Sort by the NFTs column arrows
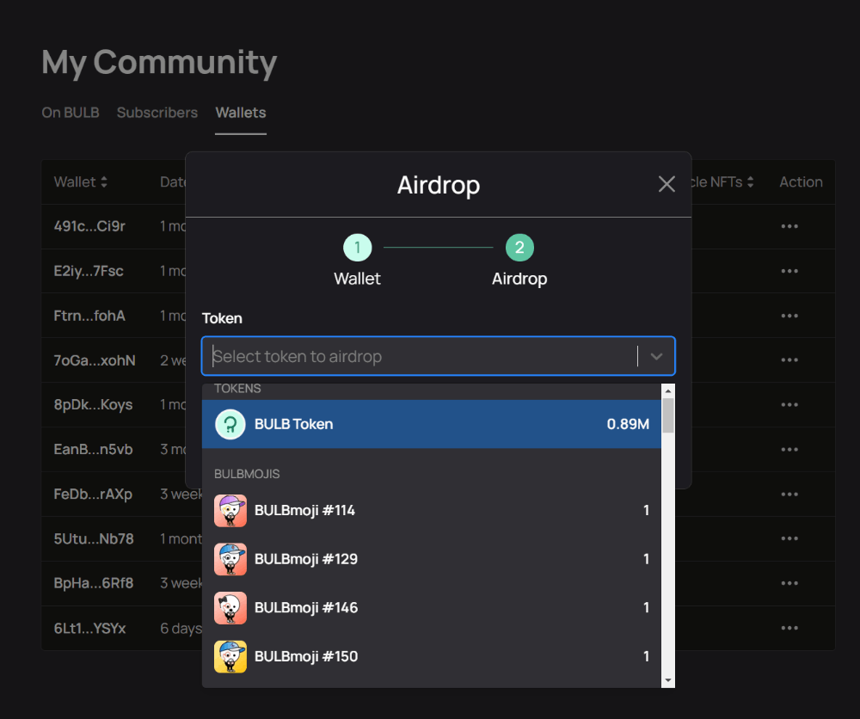Viewport: 860px width, 719px height. click(750, 182)
